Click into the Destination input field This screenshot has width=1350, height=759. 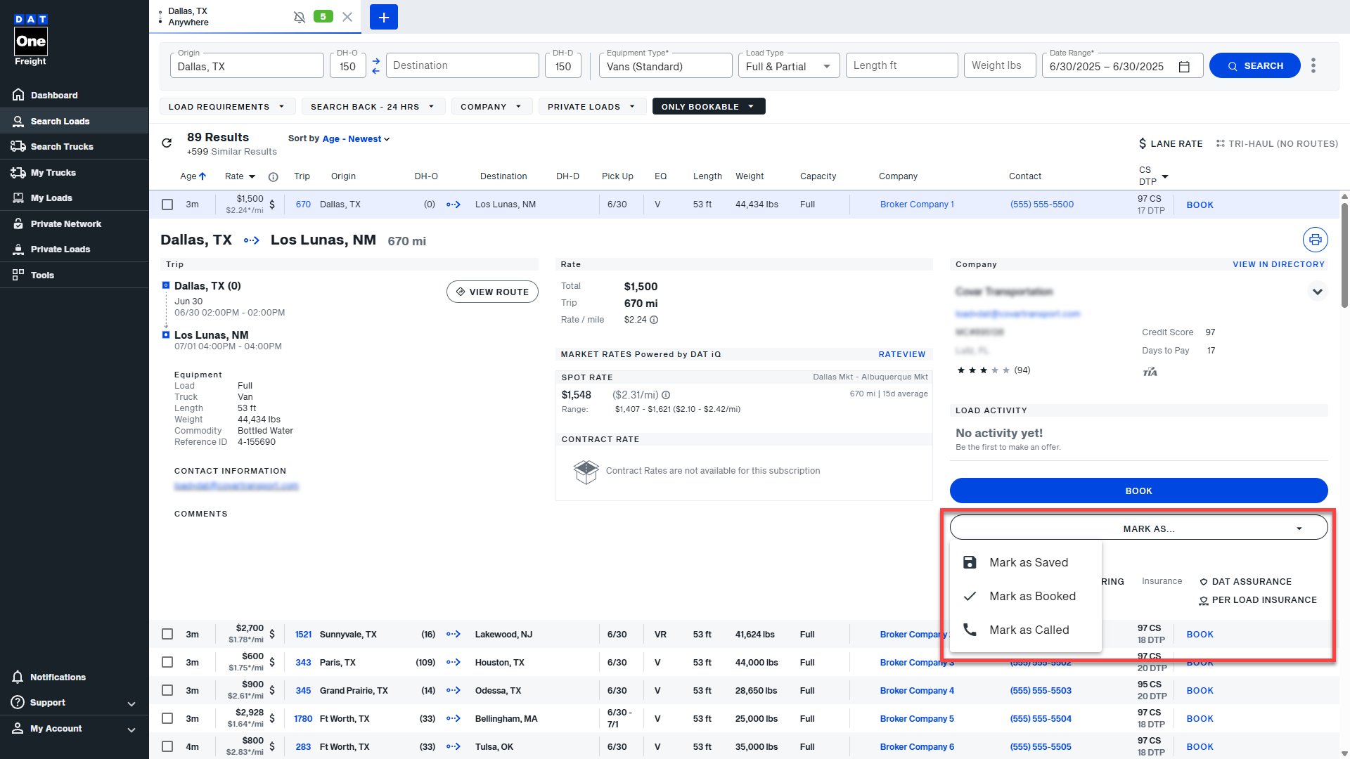[x=463, y=65]
